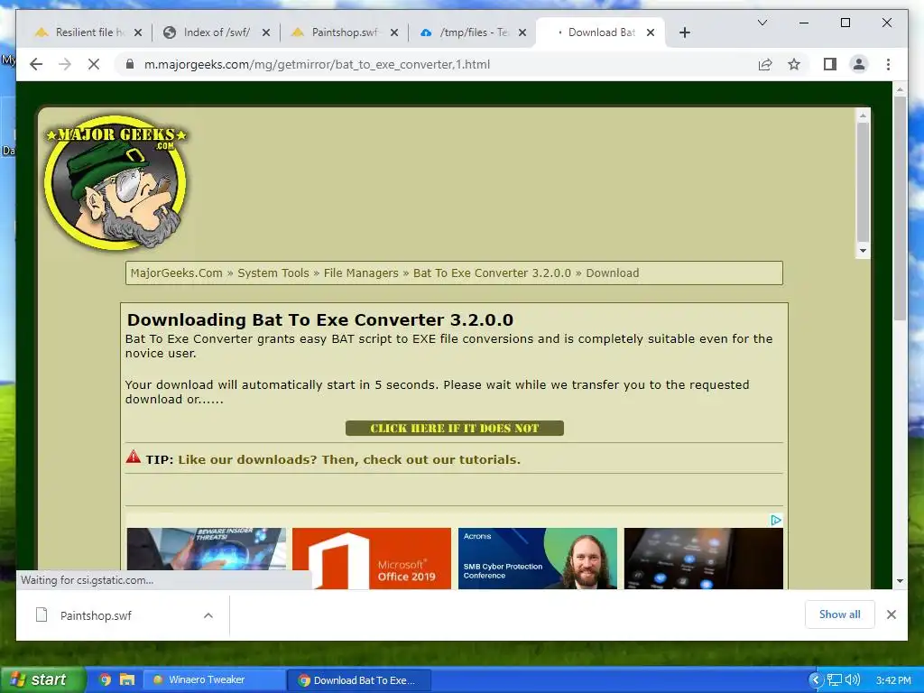Open Chrome's three-dot menu
Viewport: 924px width, 693px height.
point(888,64)
